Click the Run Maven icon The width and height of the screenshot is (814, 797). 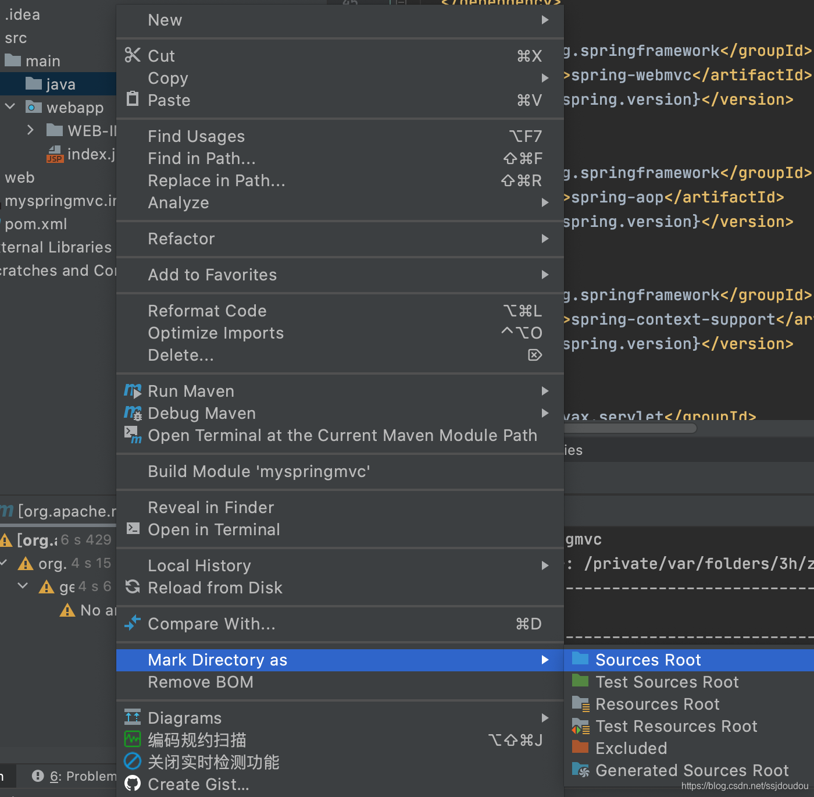pyautogui.click(x=133, y=391)
